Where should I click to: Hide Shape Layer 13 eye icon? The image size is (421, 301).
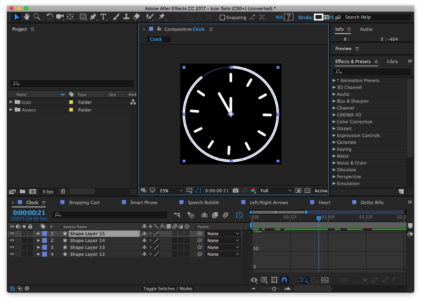pos(12,247)
